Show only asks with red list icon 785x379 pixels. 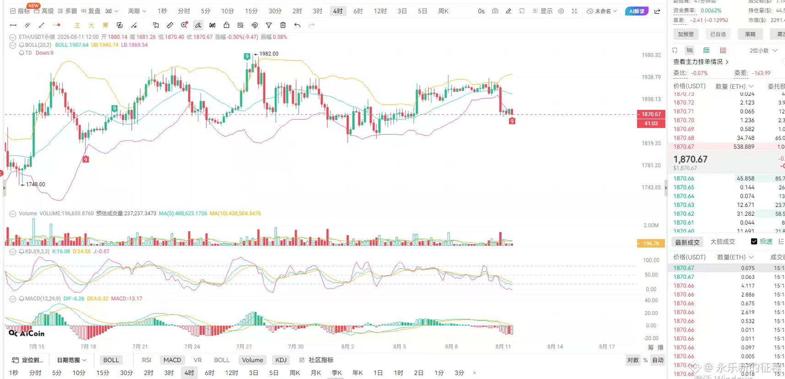[x=723, y=50]
